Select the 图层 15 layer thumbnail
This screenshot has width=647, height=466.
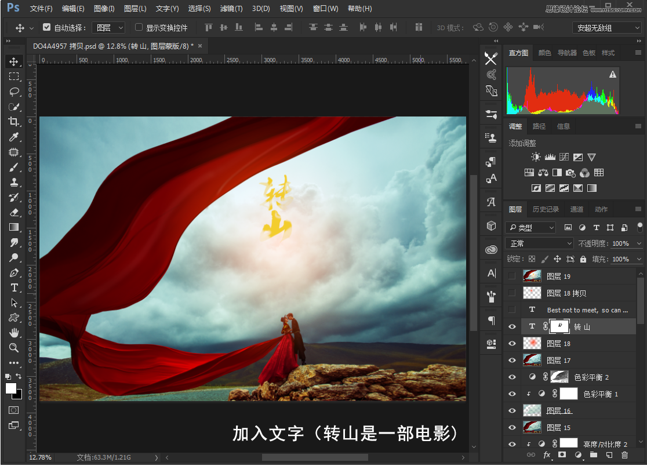coord(532,427)
